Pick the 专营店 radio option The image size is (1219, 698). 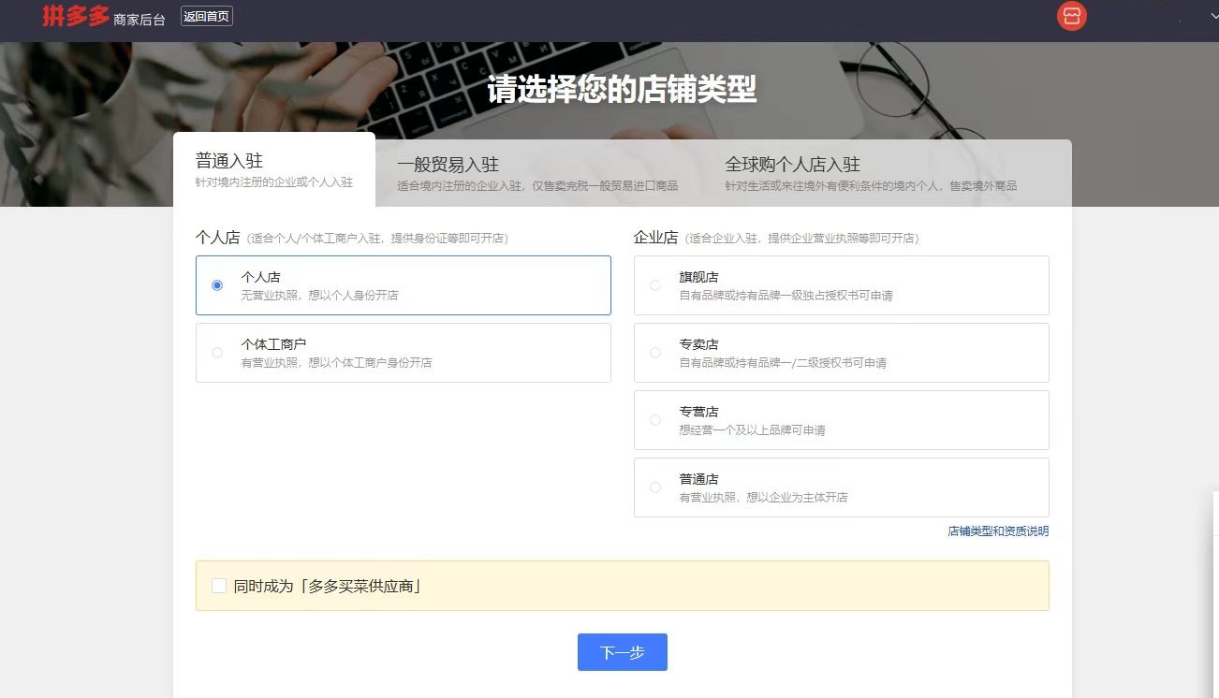click(x=655, y=420)
